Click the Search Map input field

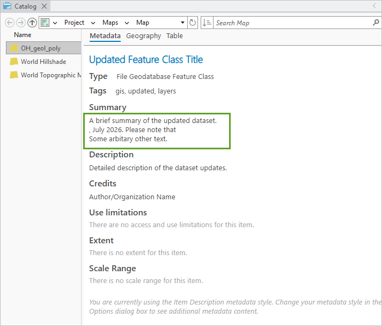292,23
